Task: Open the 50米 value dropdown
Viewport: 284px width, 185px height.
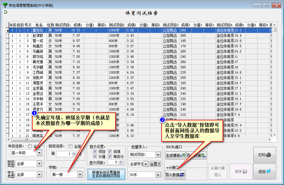Action: click(158, 175)
